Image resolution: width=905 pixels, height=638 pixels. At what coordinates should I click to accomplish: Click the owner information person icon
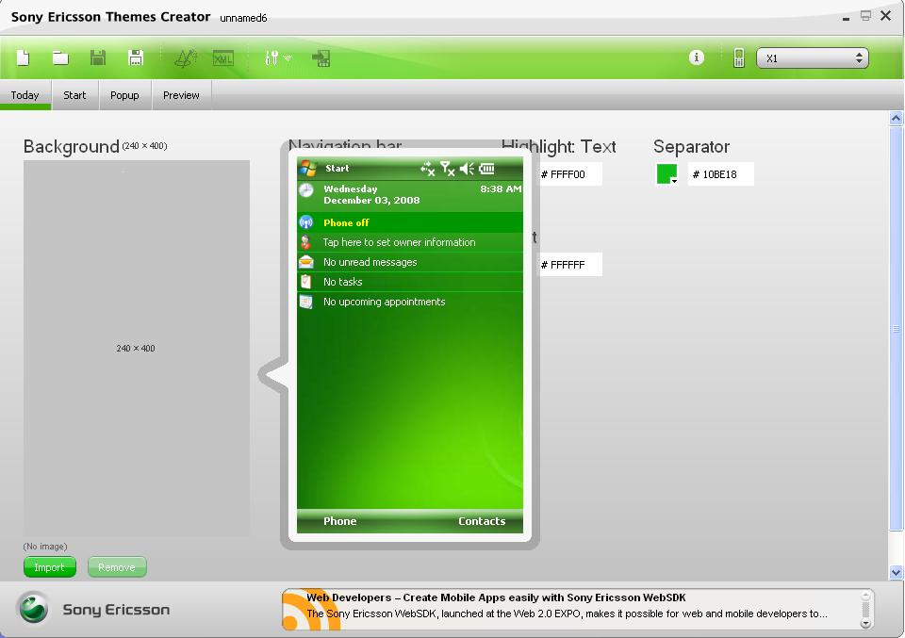click(x=306, y=242)
